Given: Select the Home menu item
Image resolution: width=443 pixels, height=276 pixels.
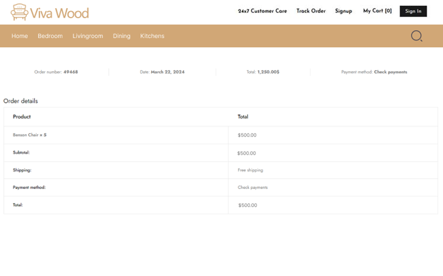Looking at the screenshot, I should tap(20, 36).
